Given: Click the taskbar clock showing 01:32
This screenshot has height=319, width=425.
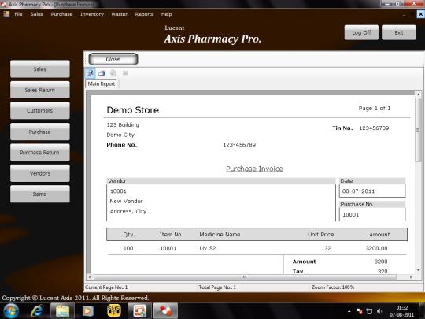Looking at the screenshot, I should 402,311.
